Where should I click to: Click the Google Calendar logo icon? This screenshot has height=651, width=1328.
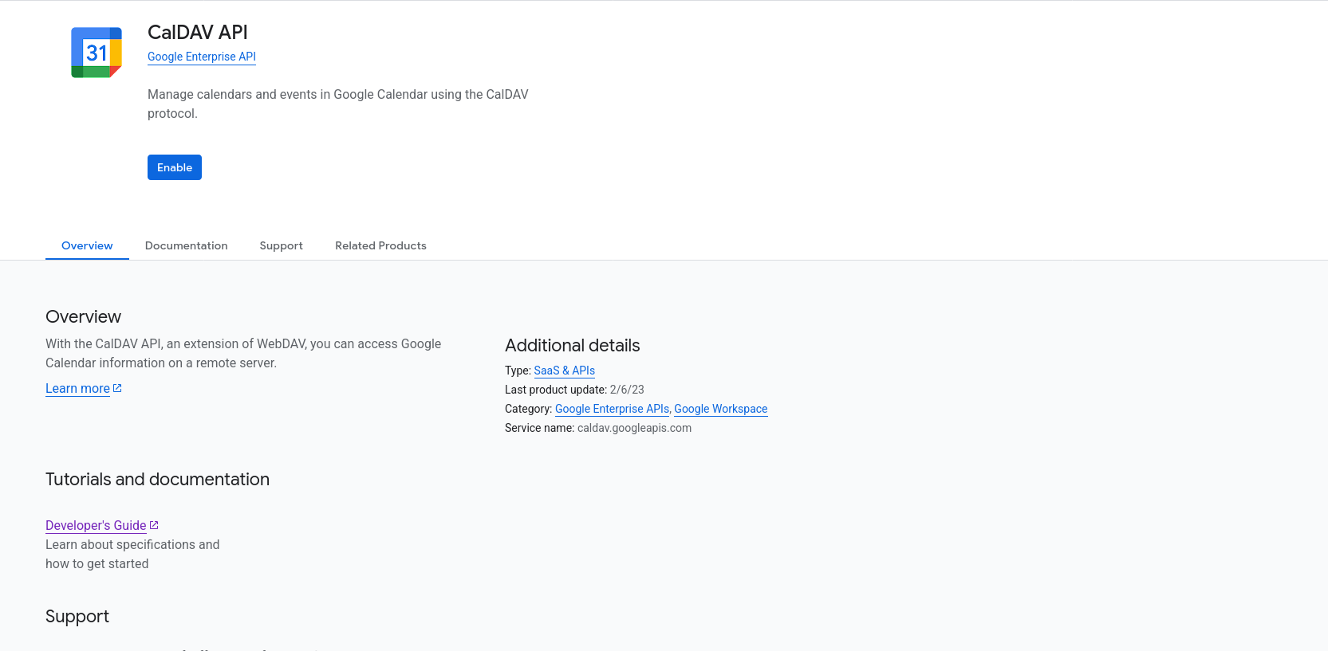[97, 53]
